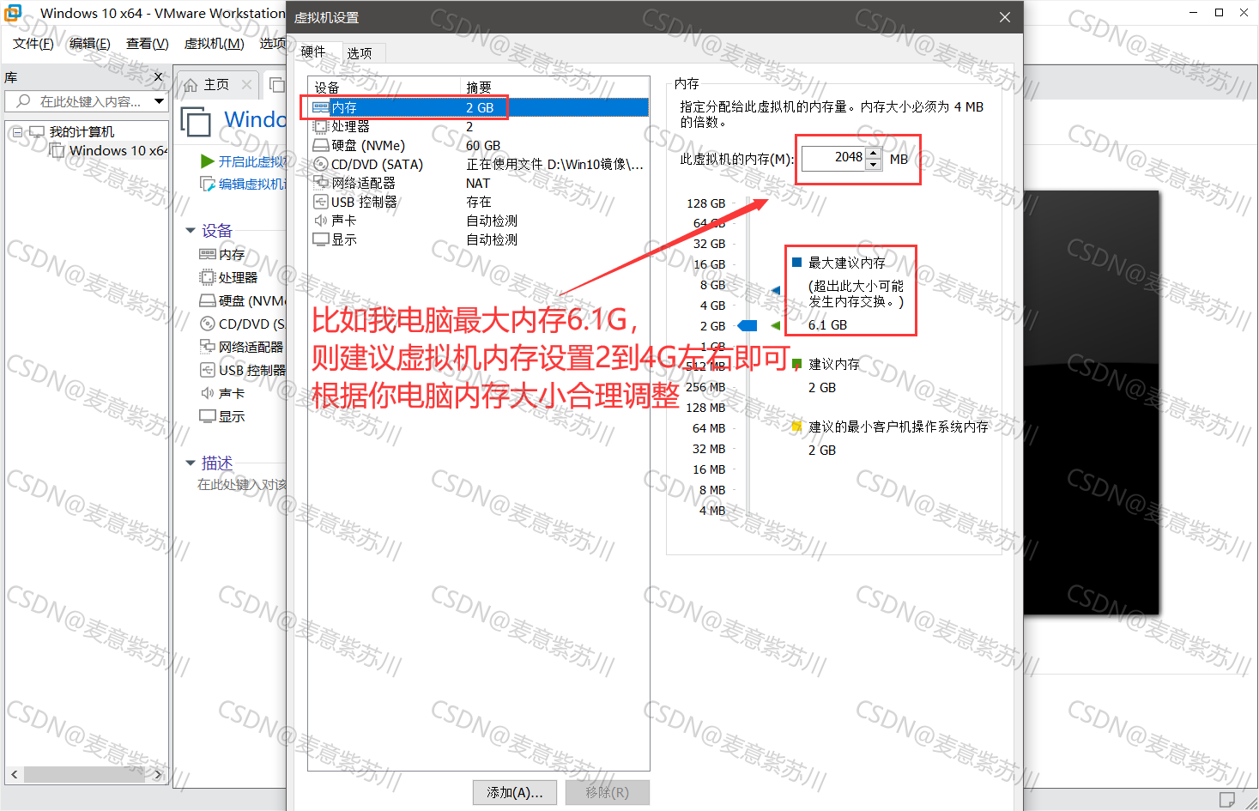Click the search magnifier icon in library

[x=23, y=101]
